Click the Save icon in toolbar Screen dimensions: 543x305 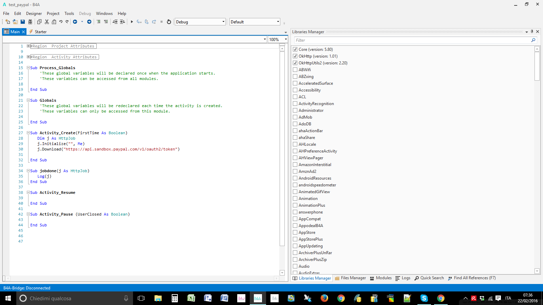click(x=23, y=22)
